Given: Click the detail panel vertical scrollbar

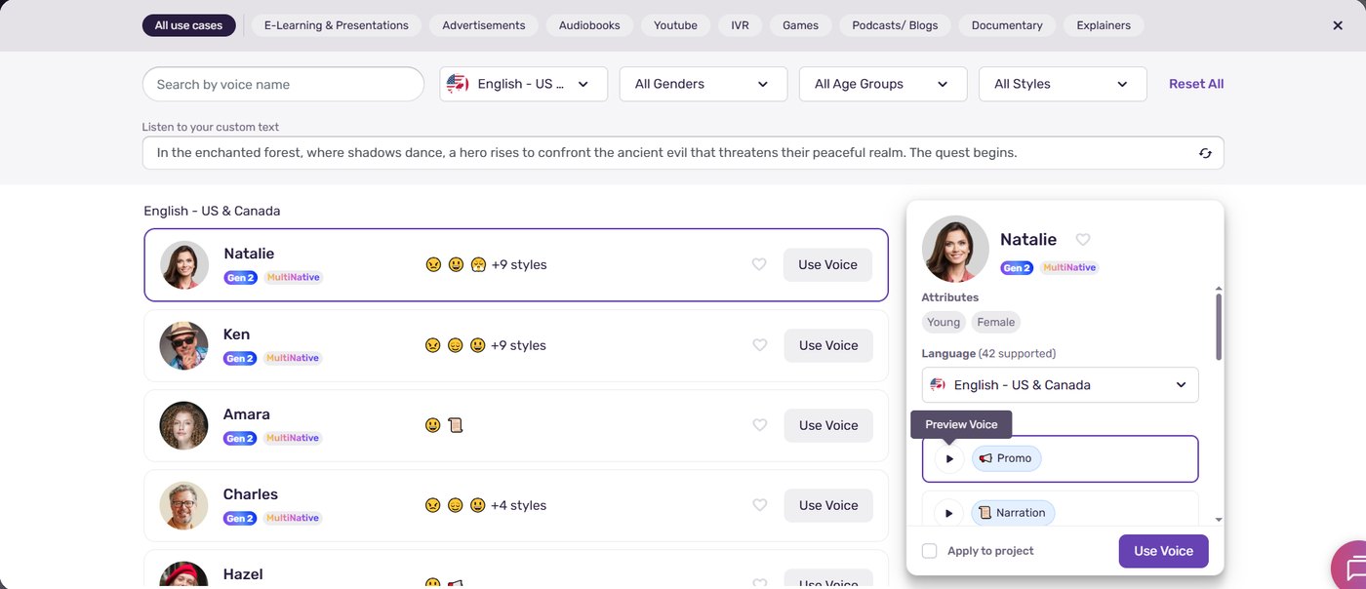Looking at the screenshot, I should [1218, 327].
